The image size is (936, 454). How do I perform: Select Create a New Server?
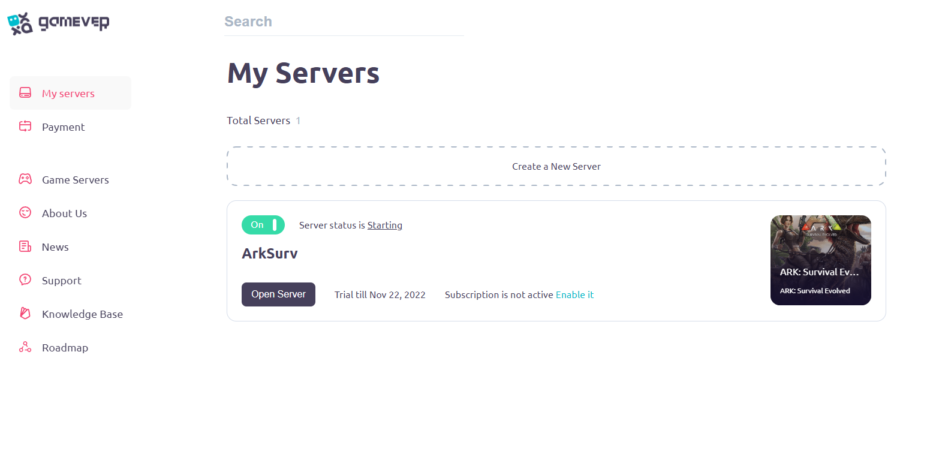point(556,166)
